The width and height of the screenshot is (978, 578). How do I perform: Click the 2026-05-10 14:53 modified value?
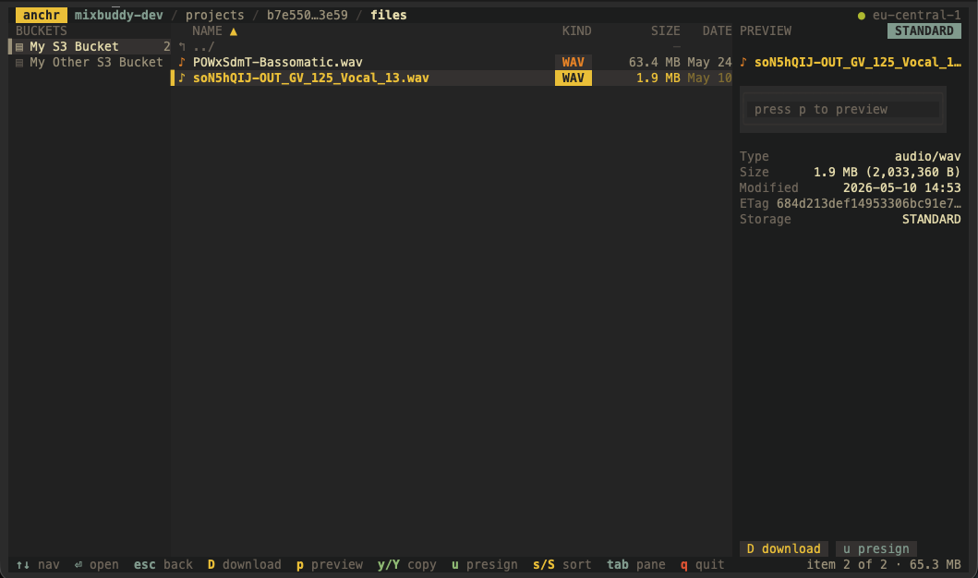click(x=902, y=187)
